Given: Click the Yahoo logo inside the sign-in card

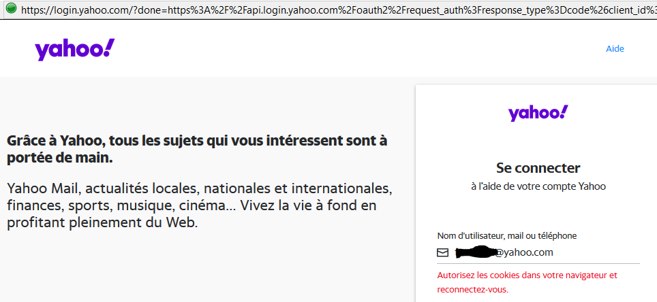Looking at the screenshot, I should click(538, 113).
